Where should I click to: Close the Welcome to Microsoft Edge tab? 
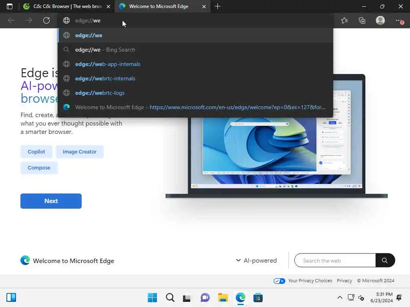pyautogui.click(x=204, y=6)
